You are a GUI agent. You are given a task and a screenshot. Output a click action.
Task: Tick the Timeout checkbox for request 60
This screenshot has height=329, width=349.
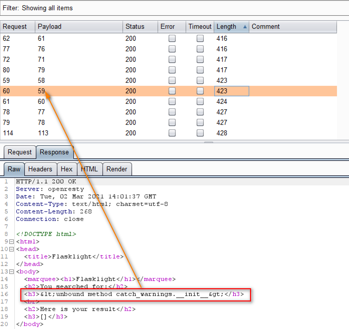pos(200,91)
